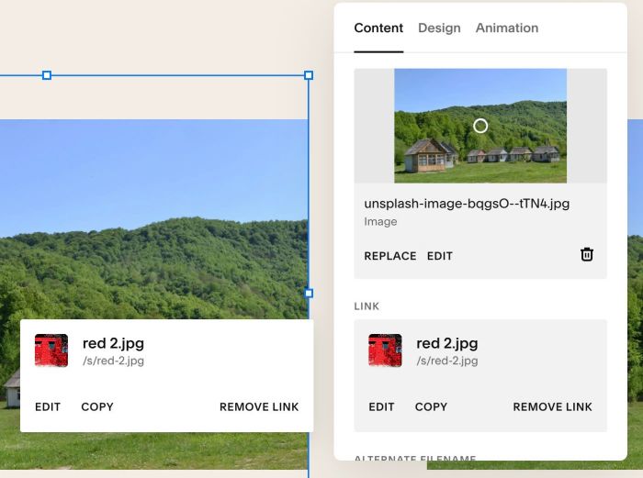Click EDIT in the floating link popup
This screenshot has width=643, height=478.
coord(48,406)
